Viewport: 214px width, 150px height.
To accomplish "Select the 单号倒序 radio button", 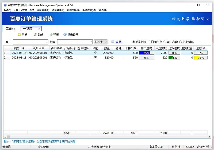I will 133,42.
